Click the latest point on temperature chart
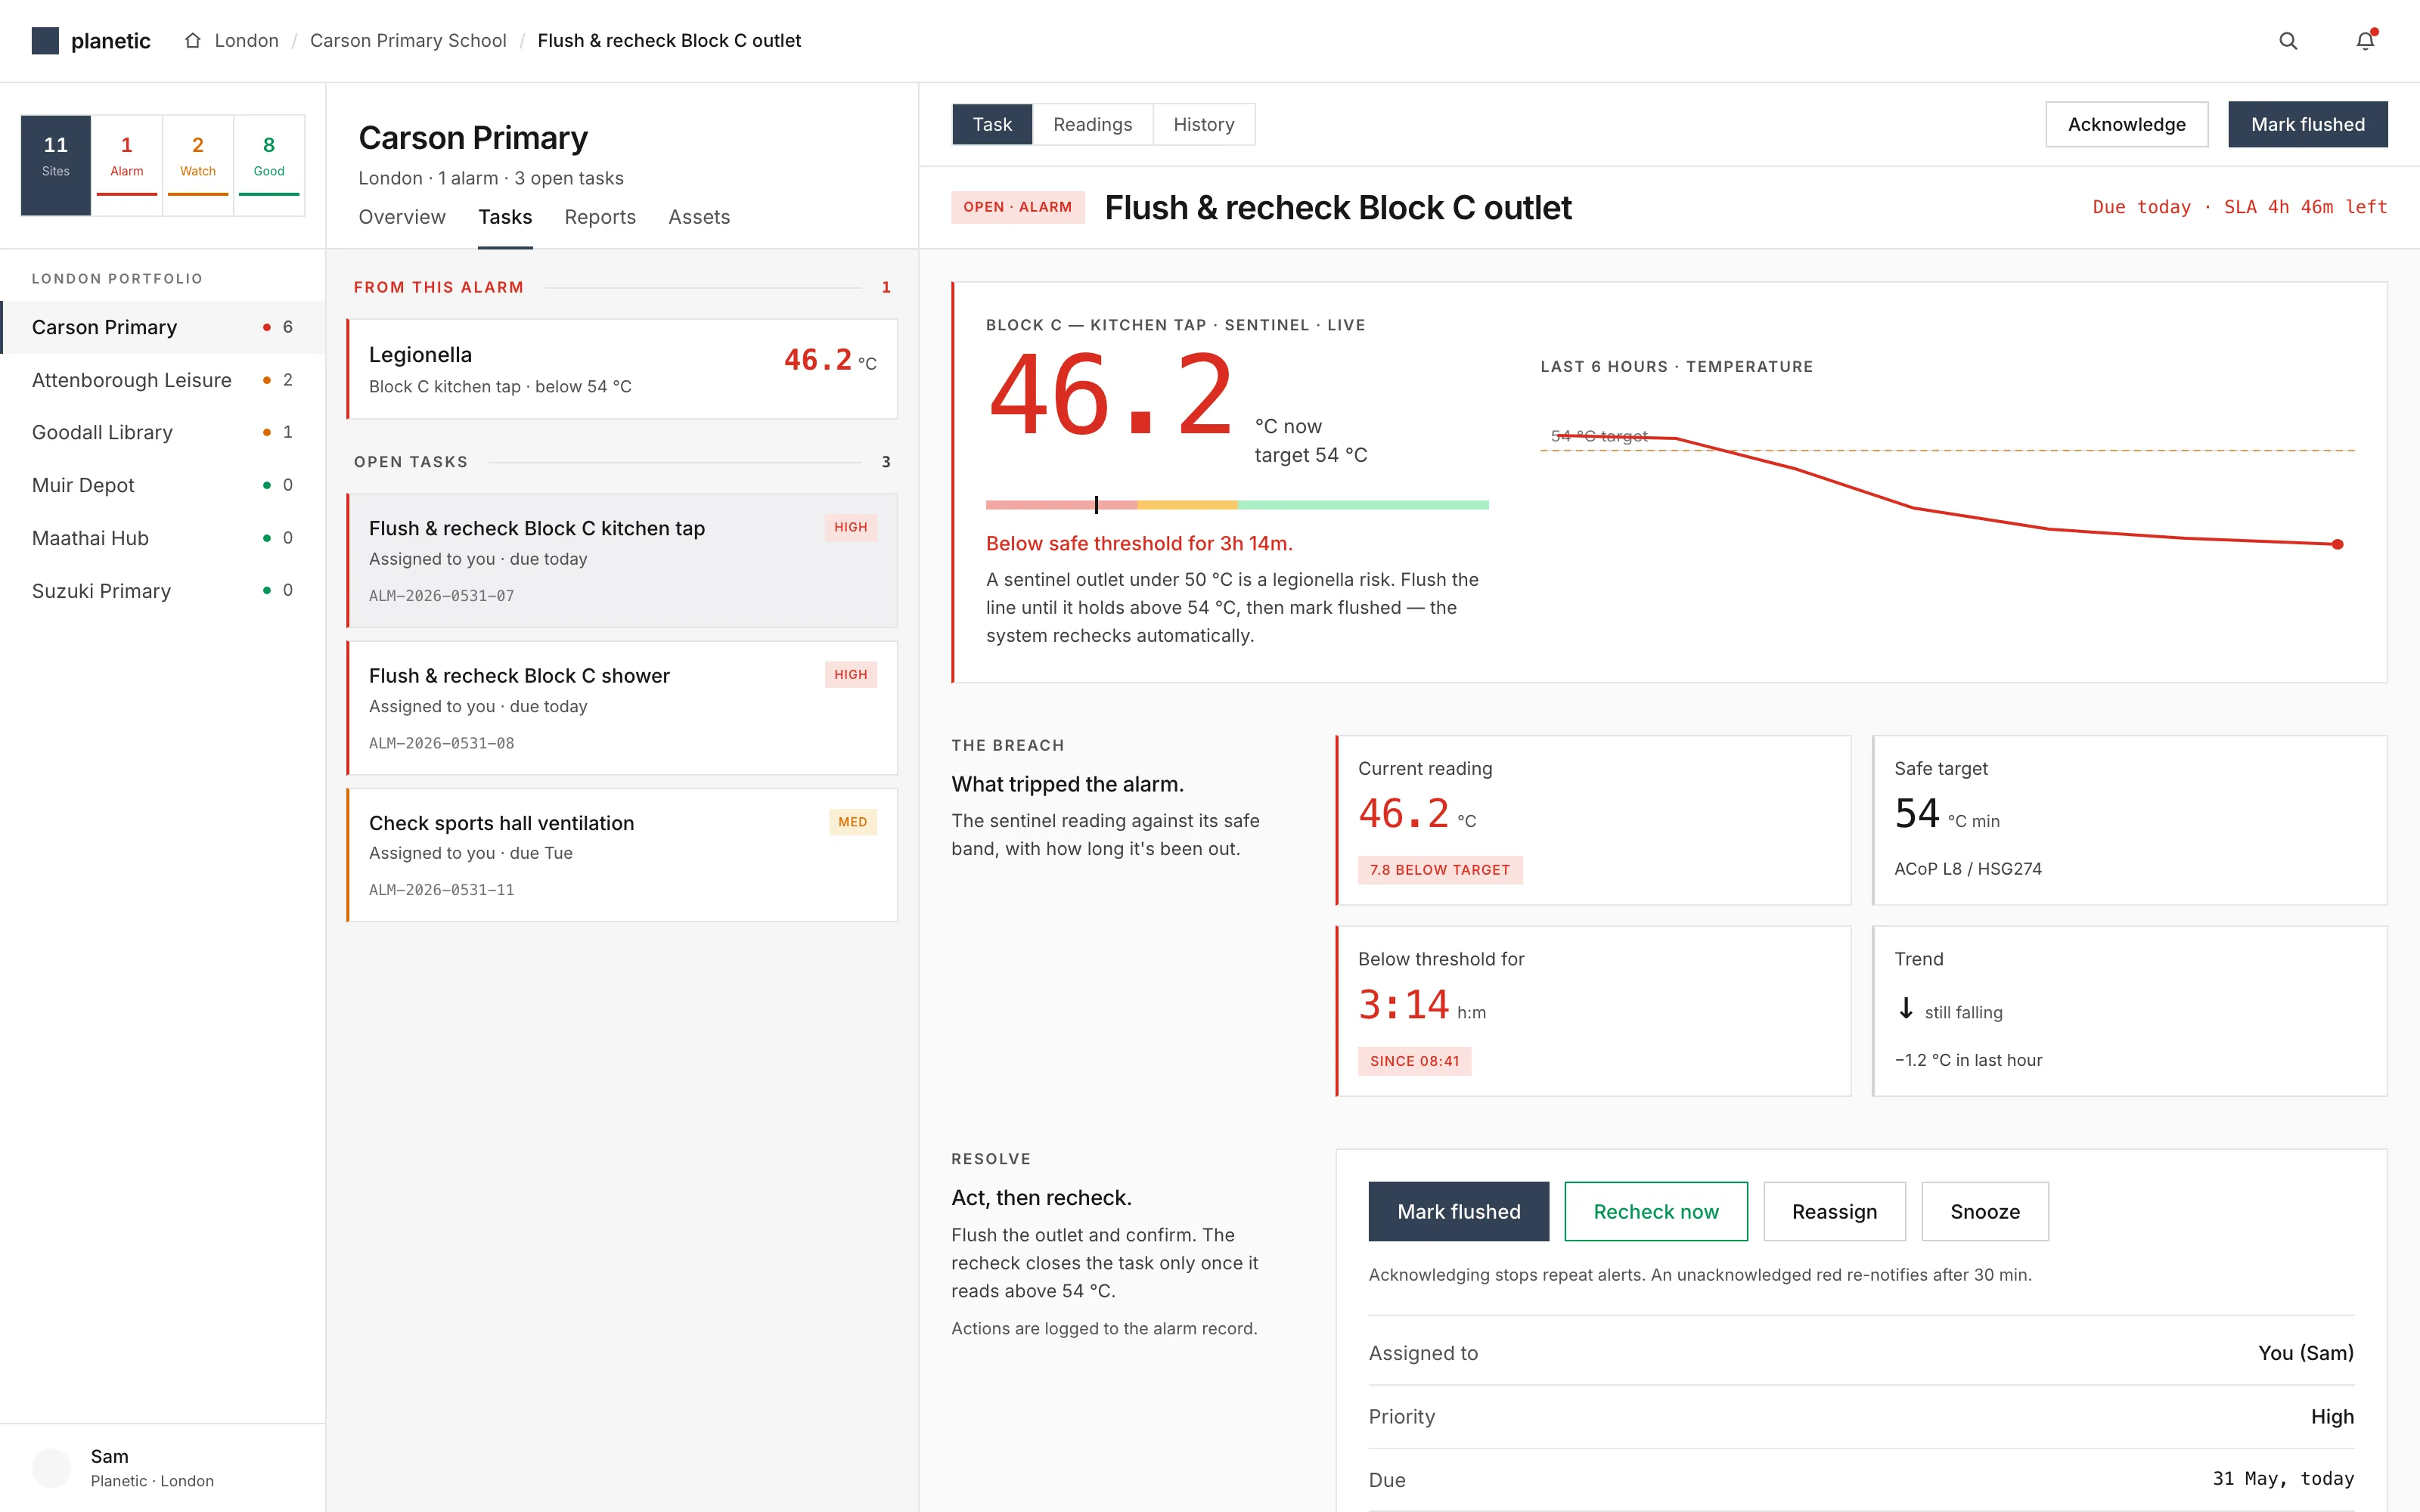The width and height of the screenshot is (2420, 1512). pos(2337,544)
